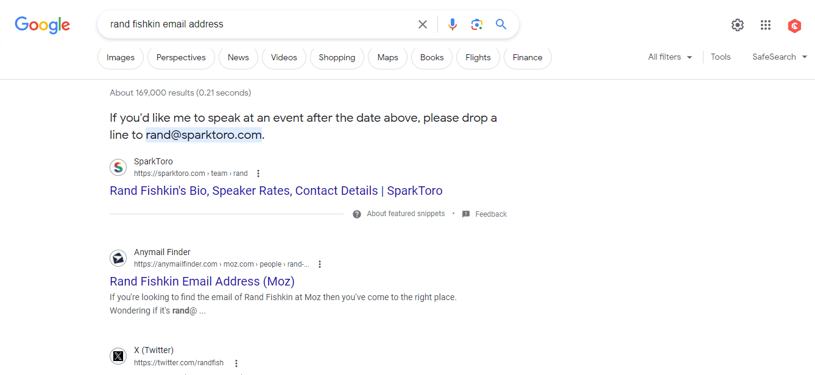Screen dimensions: 815x375
Task: Click the Anymail Finder site name
Action: (x=162, y=252)
